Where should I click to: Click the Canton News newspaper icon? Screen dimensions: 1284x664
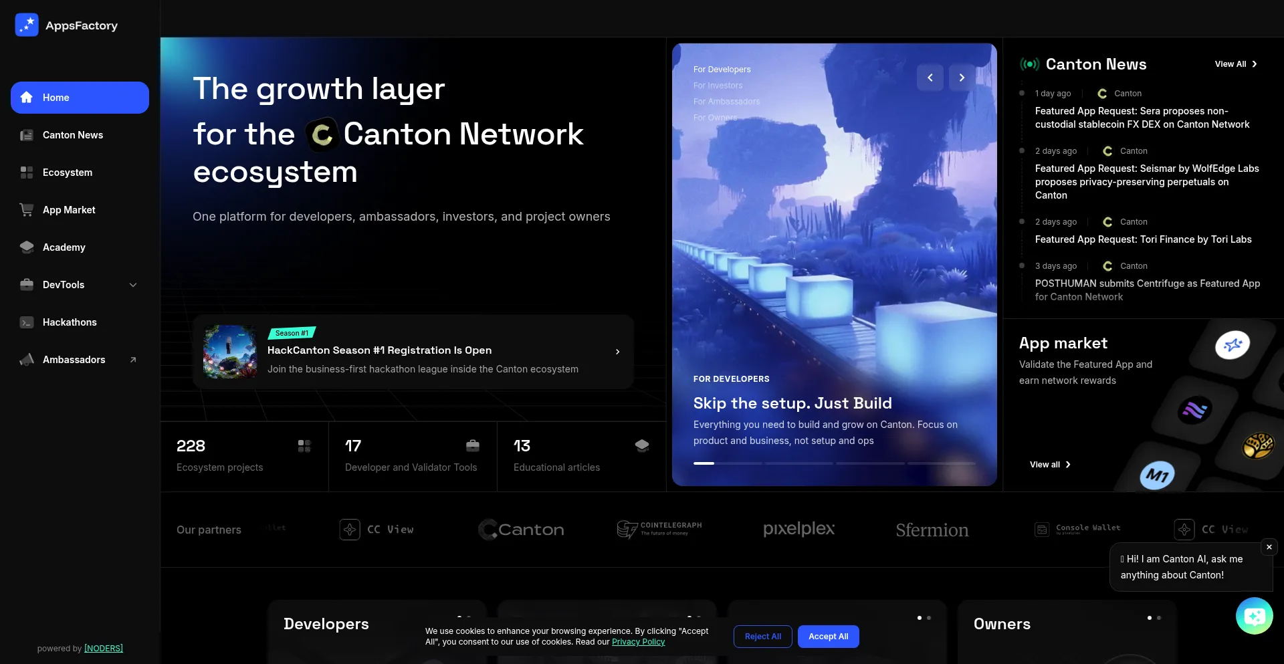[x=27, y=135]
